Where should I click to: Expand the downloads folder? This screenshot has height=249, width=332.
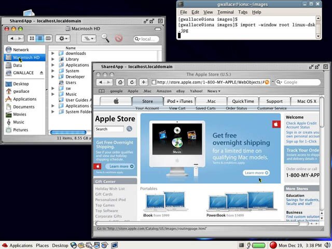click(x=53, y=53)
